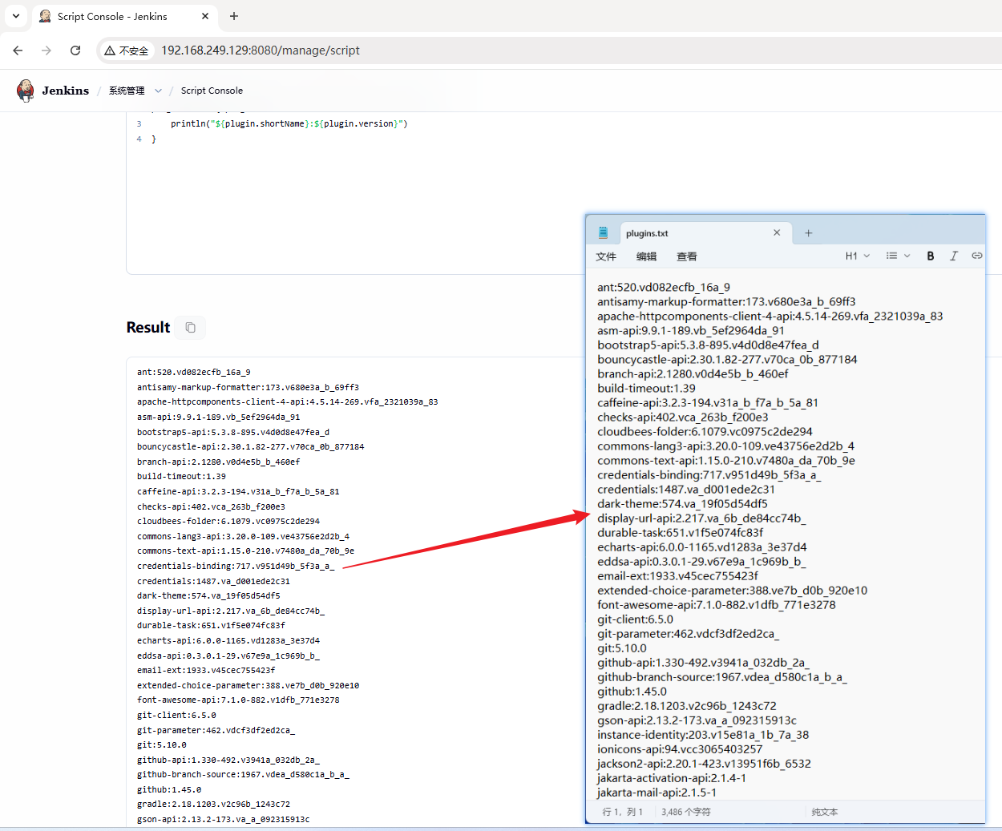Click the ant:520 line in Result
The image size is (1002, 831).
point(194,372)
